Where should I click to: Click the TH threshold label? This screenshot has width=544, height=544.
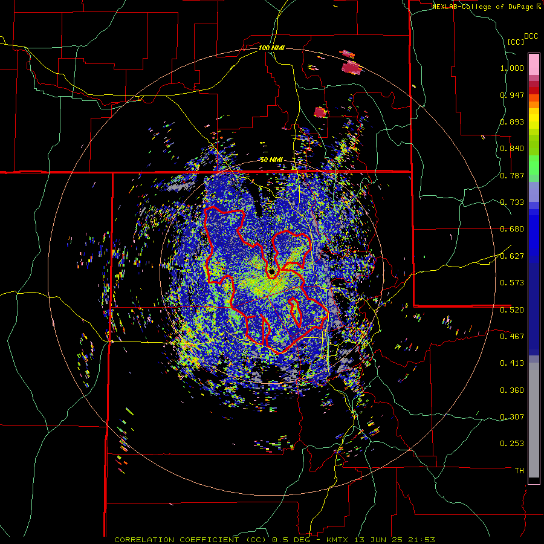519,471
